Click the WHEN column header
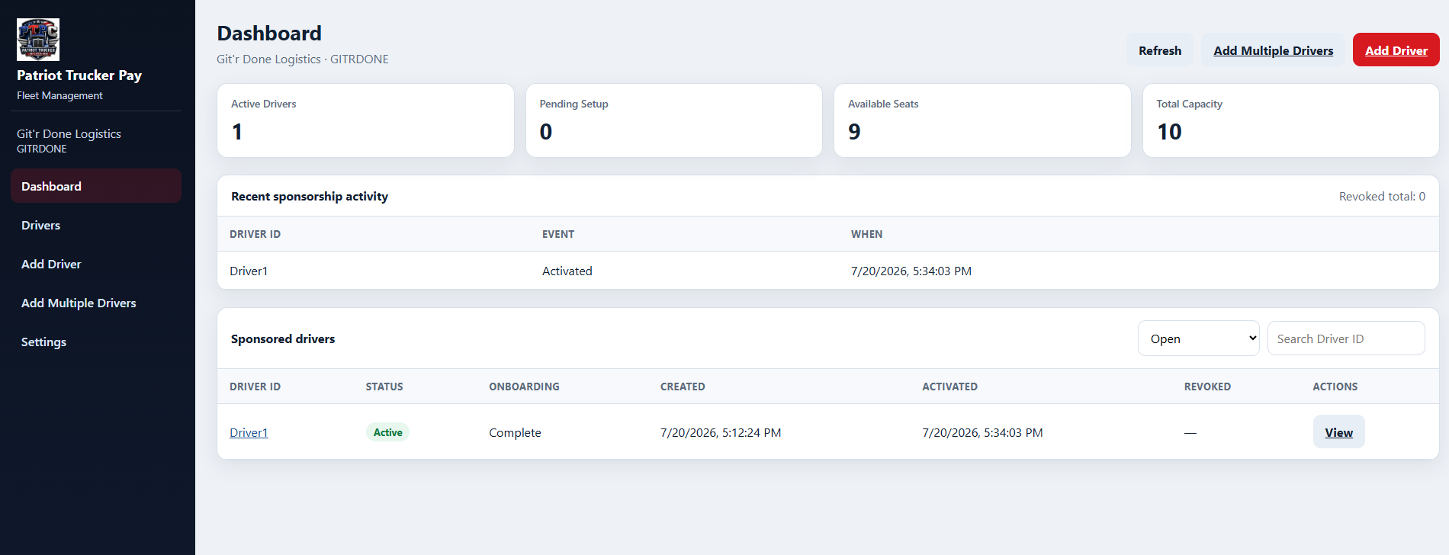Image resolution: width=1449 pixels, height=555 pixels. point(866,234)
